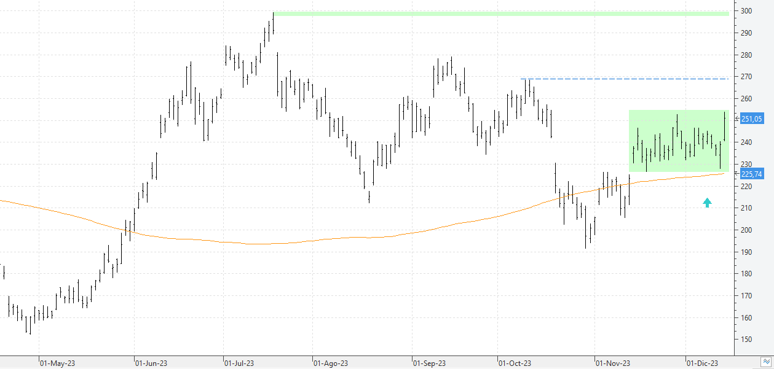Select the green horizontal resistance band near 300

click(x=500, y=14)
